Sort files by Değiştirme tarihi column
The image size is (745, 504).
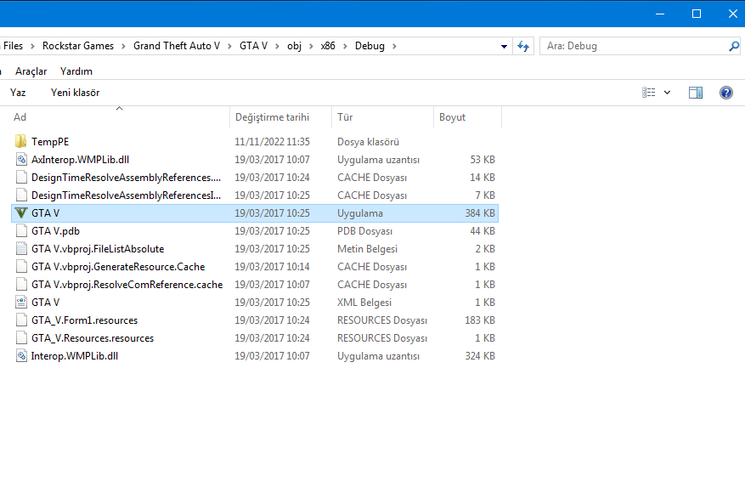click(x=272, y=117)
